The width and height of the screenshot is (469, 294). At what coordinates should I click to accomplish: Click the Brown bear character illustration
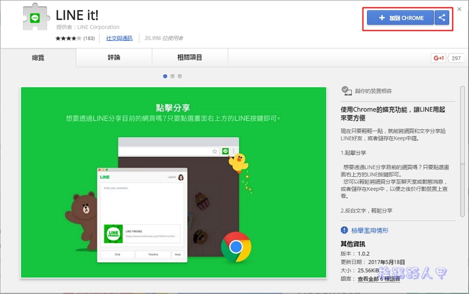(81, 221)
